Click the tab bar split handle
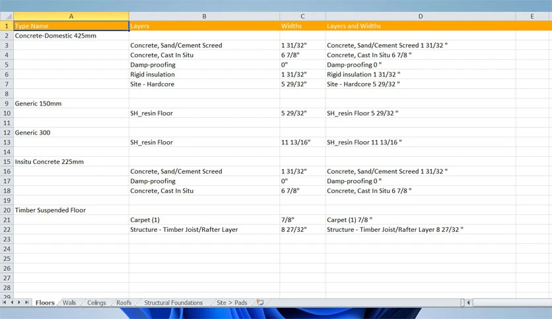 coord(462,303)
